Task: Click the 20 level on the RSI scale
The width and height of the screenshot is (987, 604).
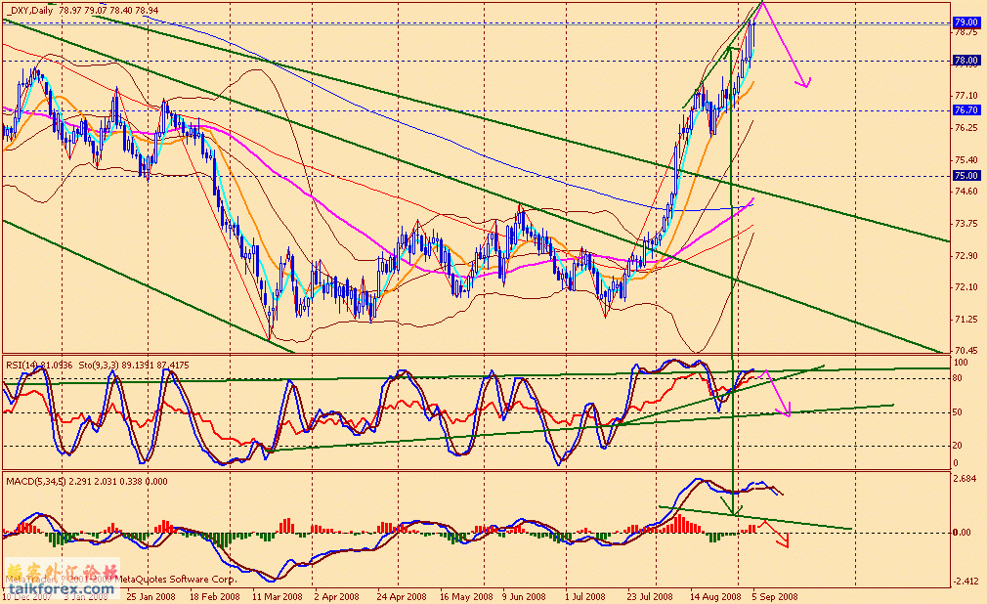Action: pyautogui.click(x=958, y=446)
